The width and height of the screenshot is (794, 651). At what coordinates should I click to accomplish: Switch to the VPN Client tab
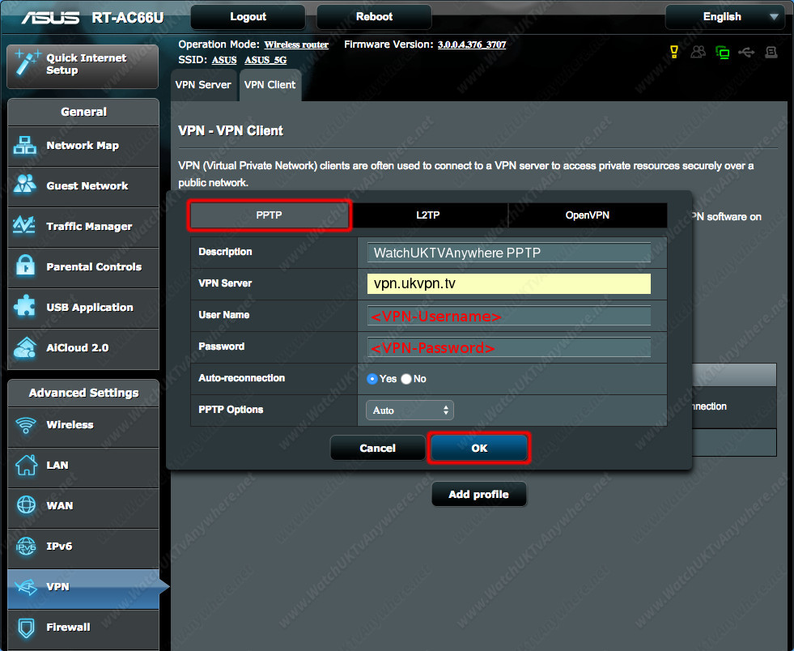click(x=270, y=85)
